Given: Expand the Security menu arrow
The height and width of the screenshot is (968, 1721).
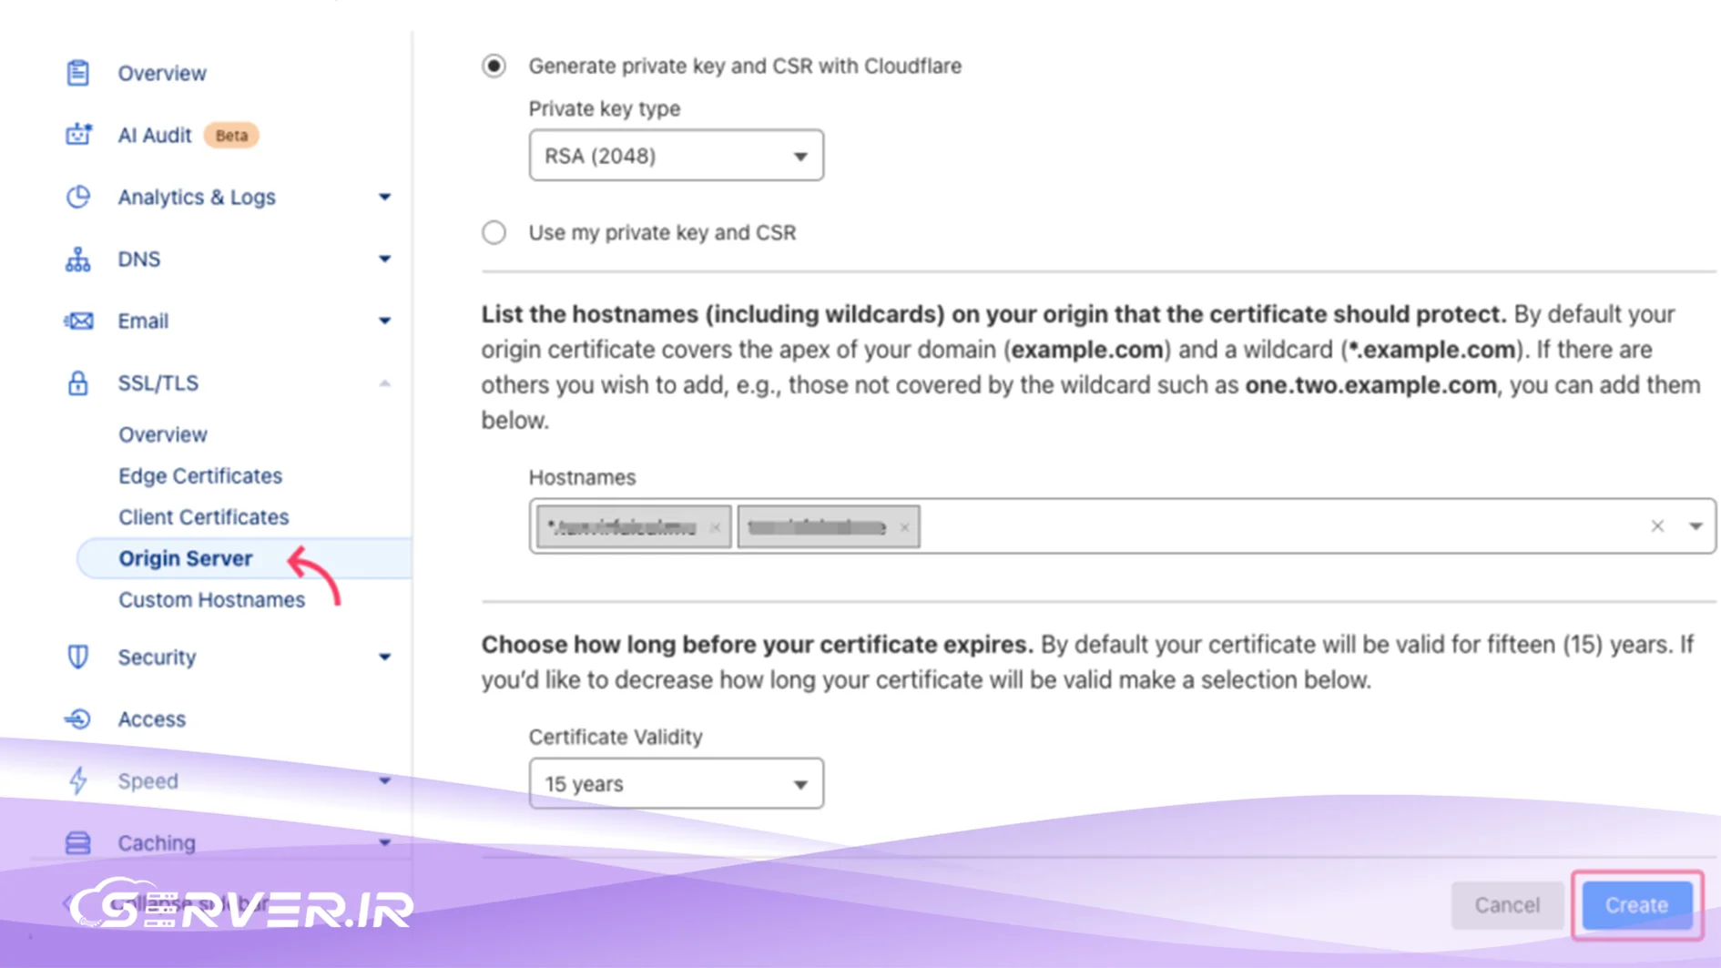Looking at the screenshot, I should click(384, 657).
